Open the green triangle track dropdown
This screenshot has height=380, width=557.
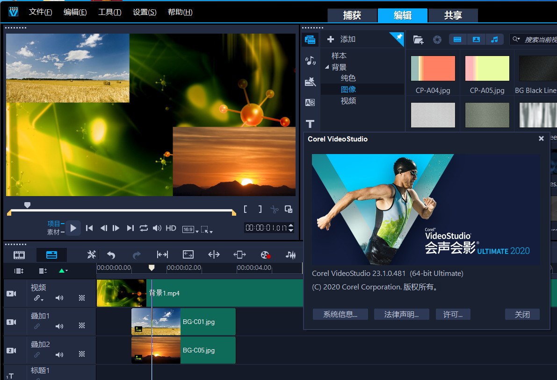63,271
